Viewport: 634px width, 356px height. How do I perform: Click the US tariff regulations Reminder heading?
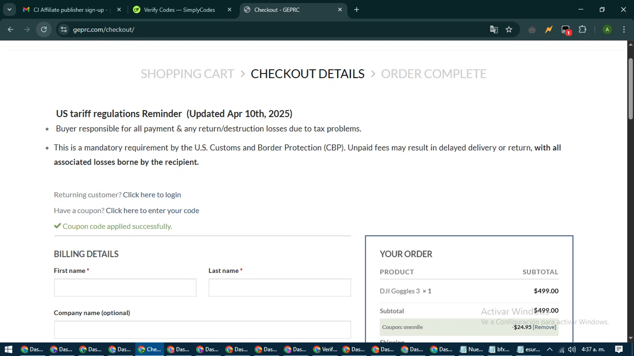174,114
